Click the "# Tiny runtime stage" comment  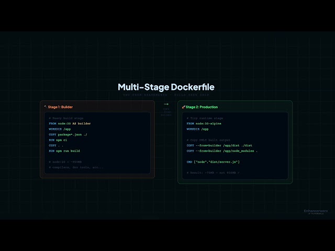click(205, 118)
